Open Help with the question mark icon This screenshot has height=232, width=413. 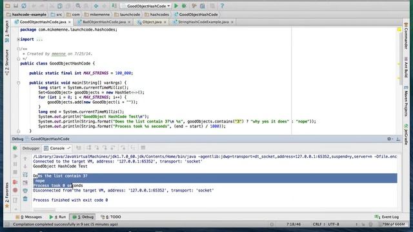coord(222,6)
